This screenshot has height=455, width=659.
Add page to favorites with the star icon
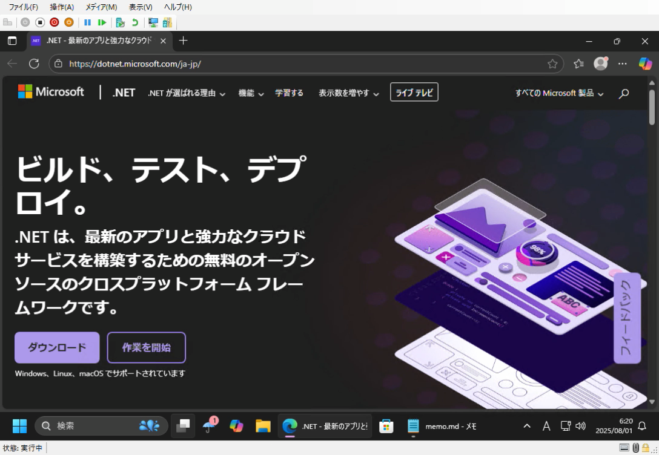[x=552, y=64]
